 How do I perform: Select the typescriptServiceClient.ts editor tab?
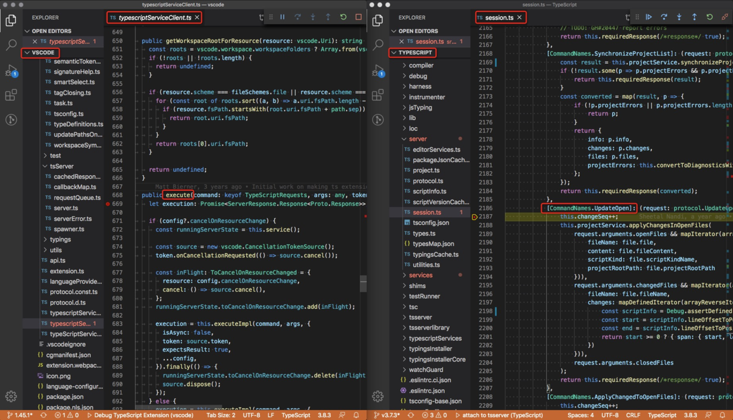point(154,18)
